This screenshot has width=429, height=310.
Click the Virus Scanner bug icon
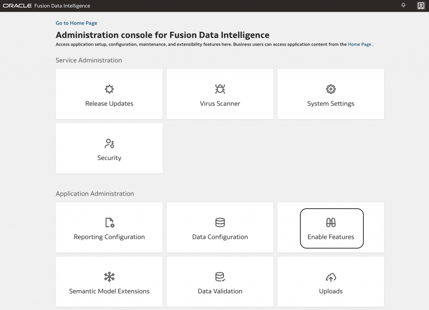(x=220, y=89)
